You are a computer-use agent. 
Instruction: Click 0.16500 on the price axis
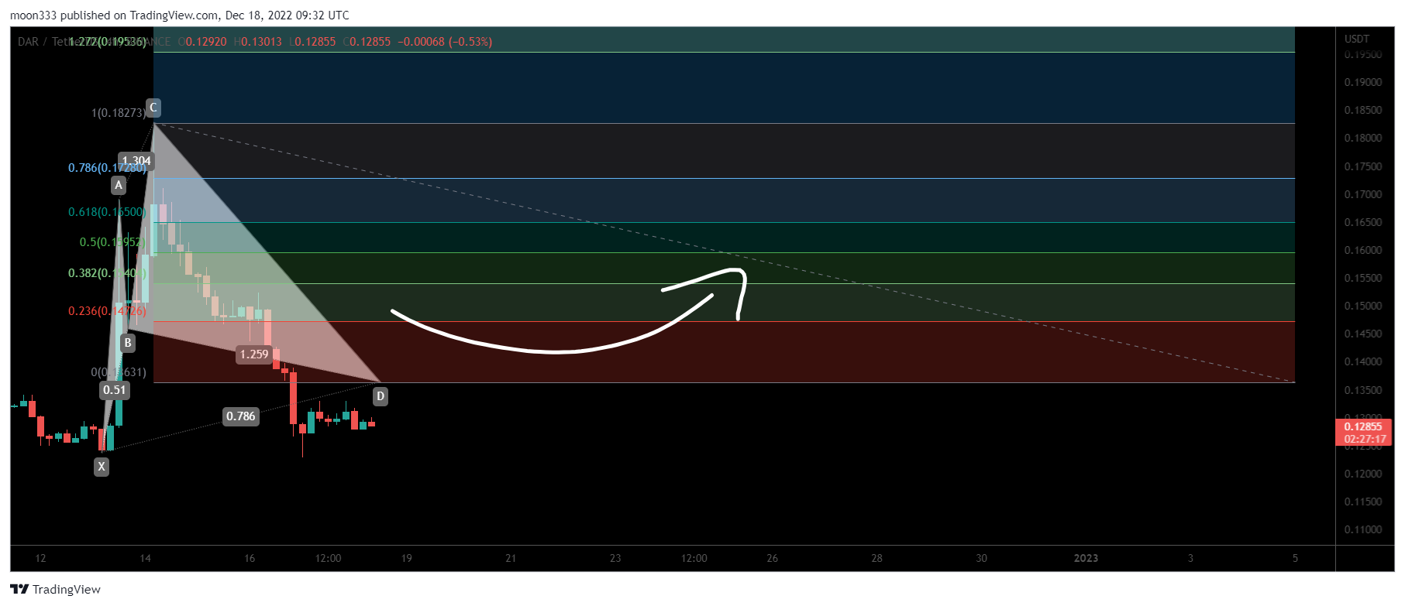(1363, 222)
